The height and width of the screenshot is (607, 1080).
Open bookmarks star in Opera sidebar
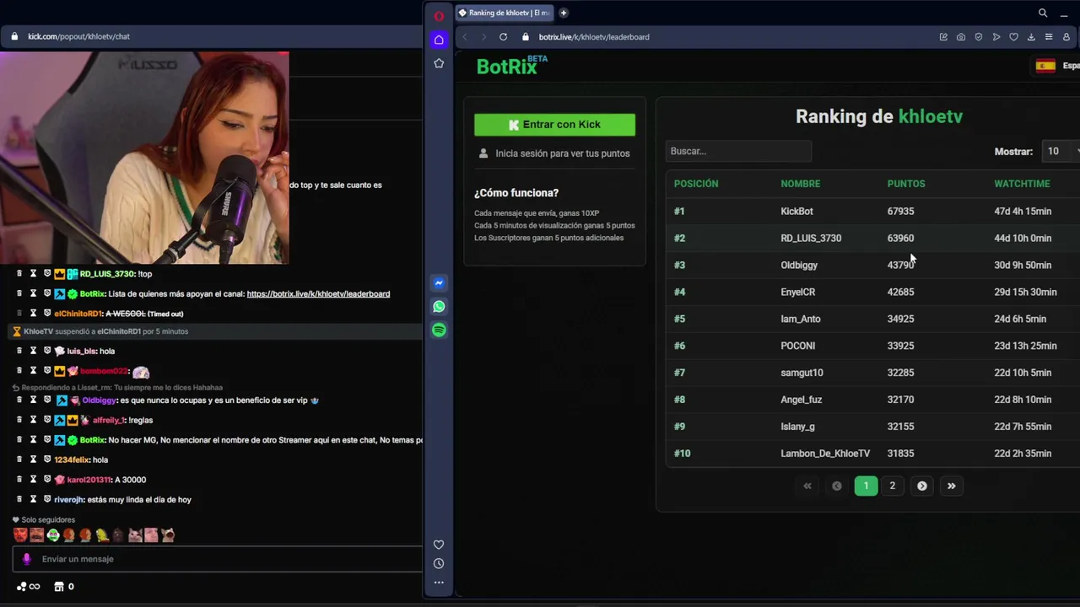(x=439, y=63)
